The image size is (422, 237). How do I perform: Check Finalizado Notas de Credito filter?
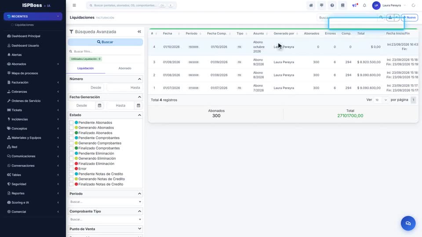pos(71,184)
